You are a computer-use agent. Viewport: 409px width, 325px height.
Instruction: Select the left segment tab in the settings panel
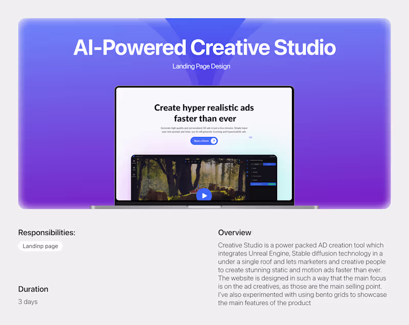256,164
